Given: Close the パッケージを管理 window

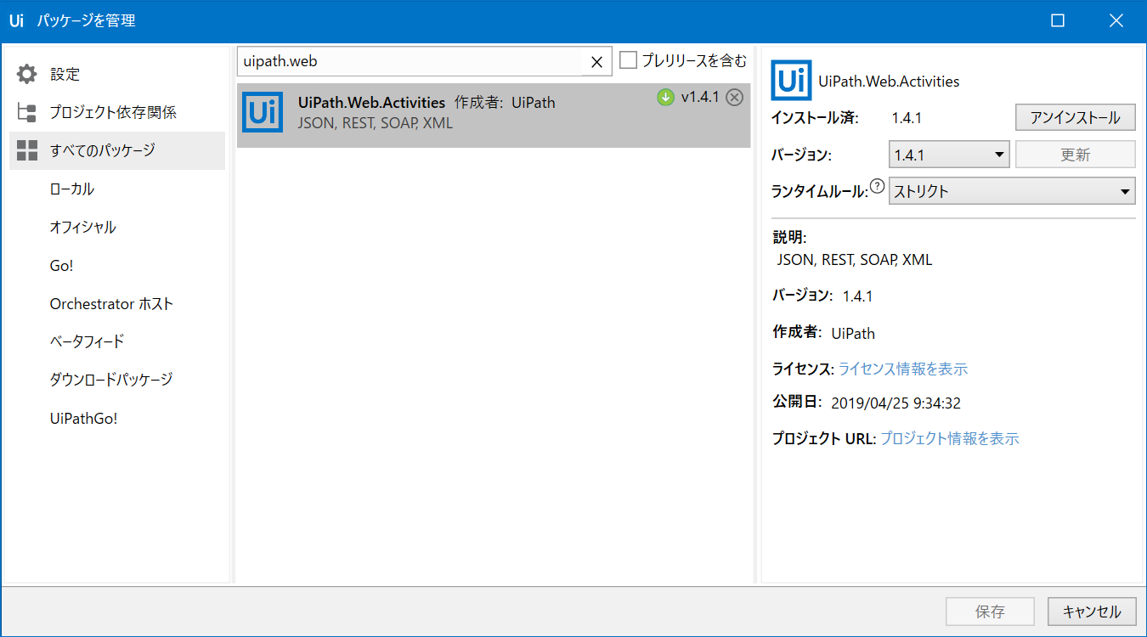Looking at the screenshot, I should (1116, 21).
